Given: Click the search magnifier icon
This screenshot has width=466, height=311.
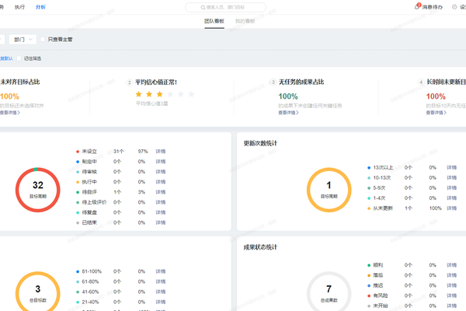Looking at the screenshot, I should pyautogui.click(x=203, y=8).
